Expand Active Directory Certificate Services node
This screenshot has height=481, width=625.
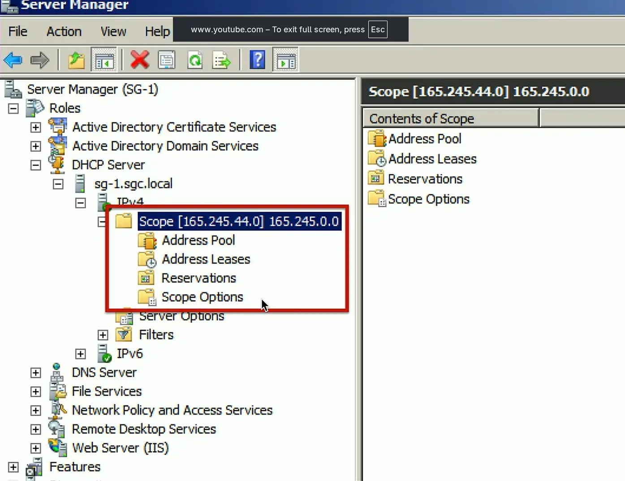click(x=36, y=128)
